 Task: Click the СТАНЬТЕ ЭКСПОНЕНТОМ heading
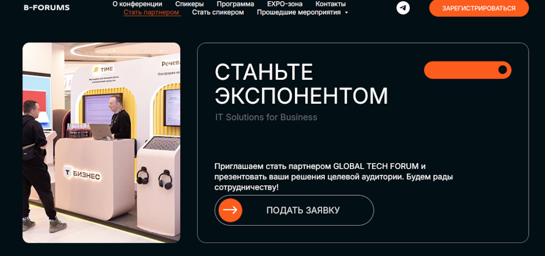click(x=301, y=84)
